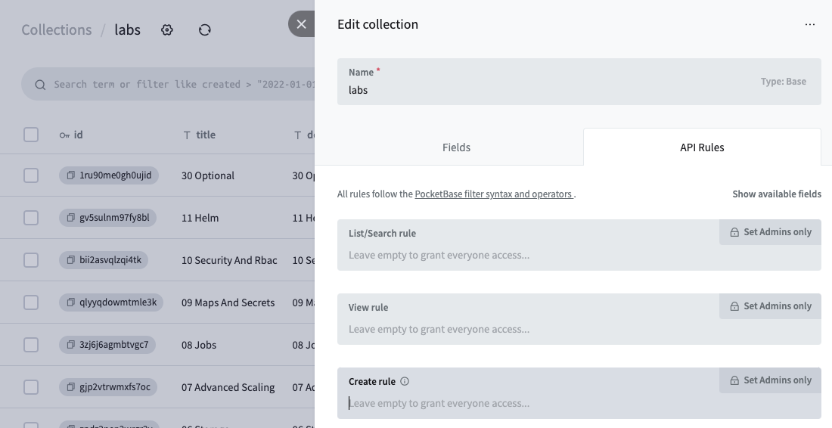Viewport: 832px width, 428px height.
Task: Sort by the title column header
Action: tap(199, 135)
